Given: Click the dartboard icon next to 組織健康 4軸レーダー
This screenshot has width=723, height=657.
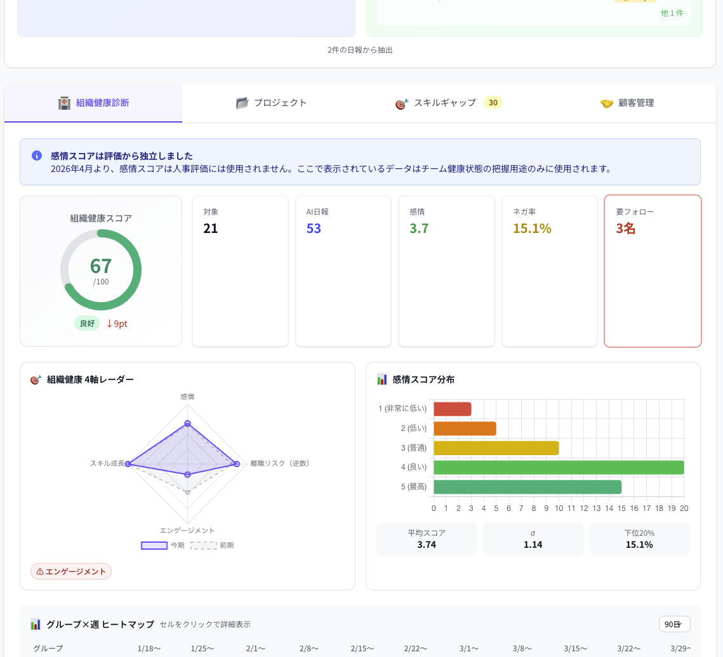Looking at the screenshot, I should 36,380.
